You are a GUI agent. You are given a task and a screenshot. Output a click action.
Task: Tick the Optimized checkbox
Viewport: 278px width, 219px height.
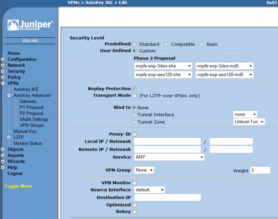pos(134,205)
